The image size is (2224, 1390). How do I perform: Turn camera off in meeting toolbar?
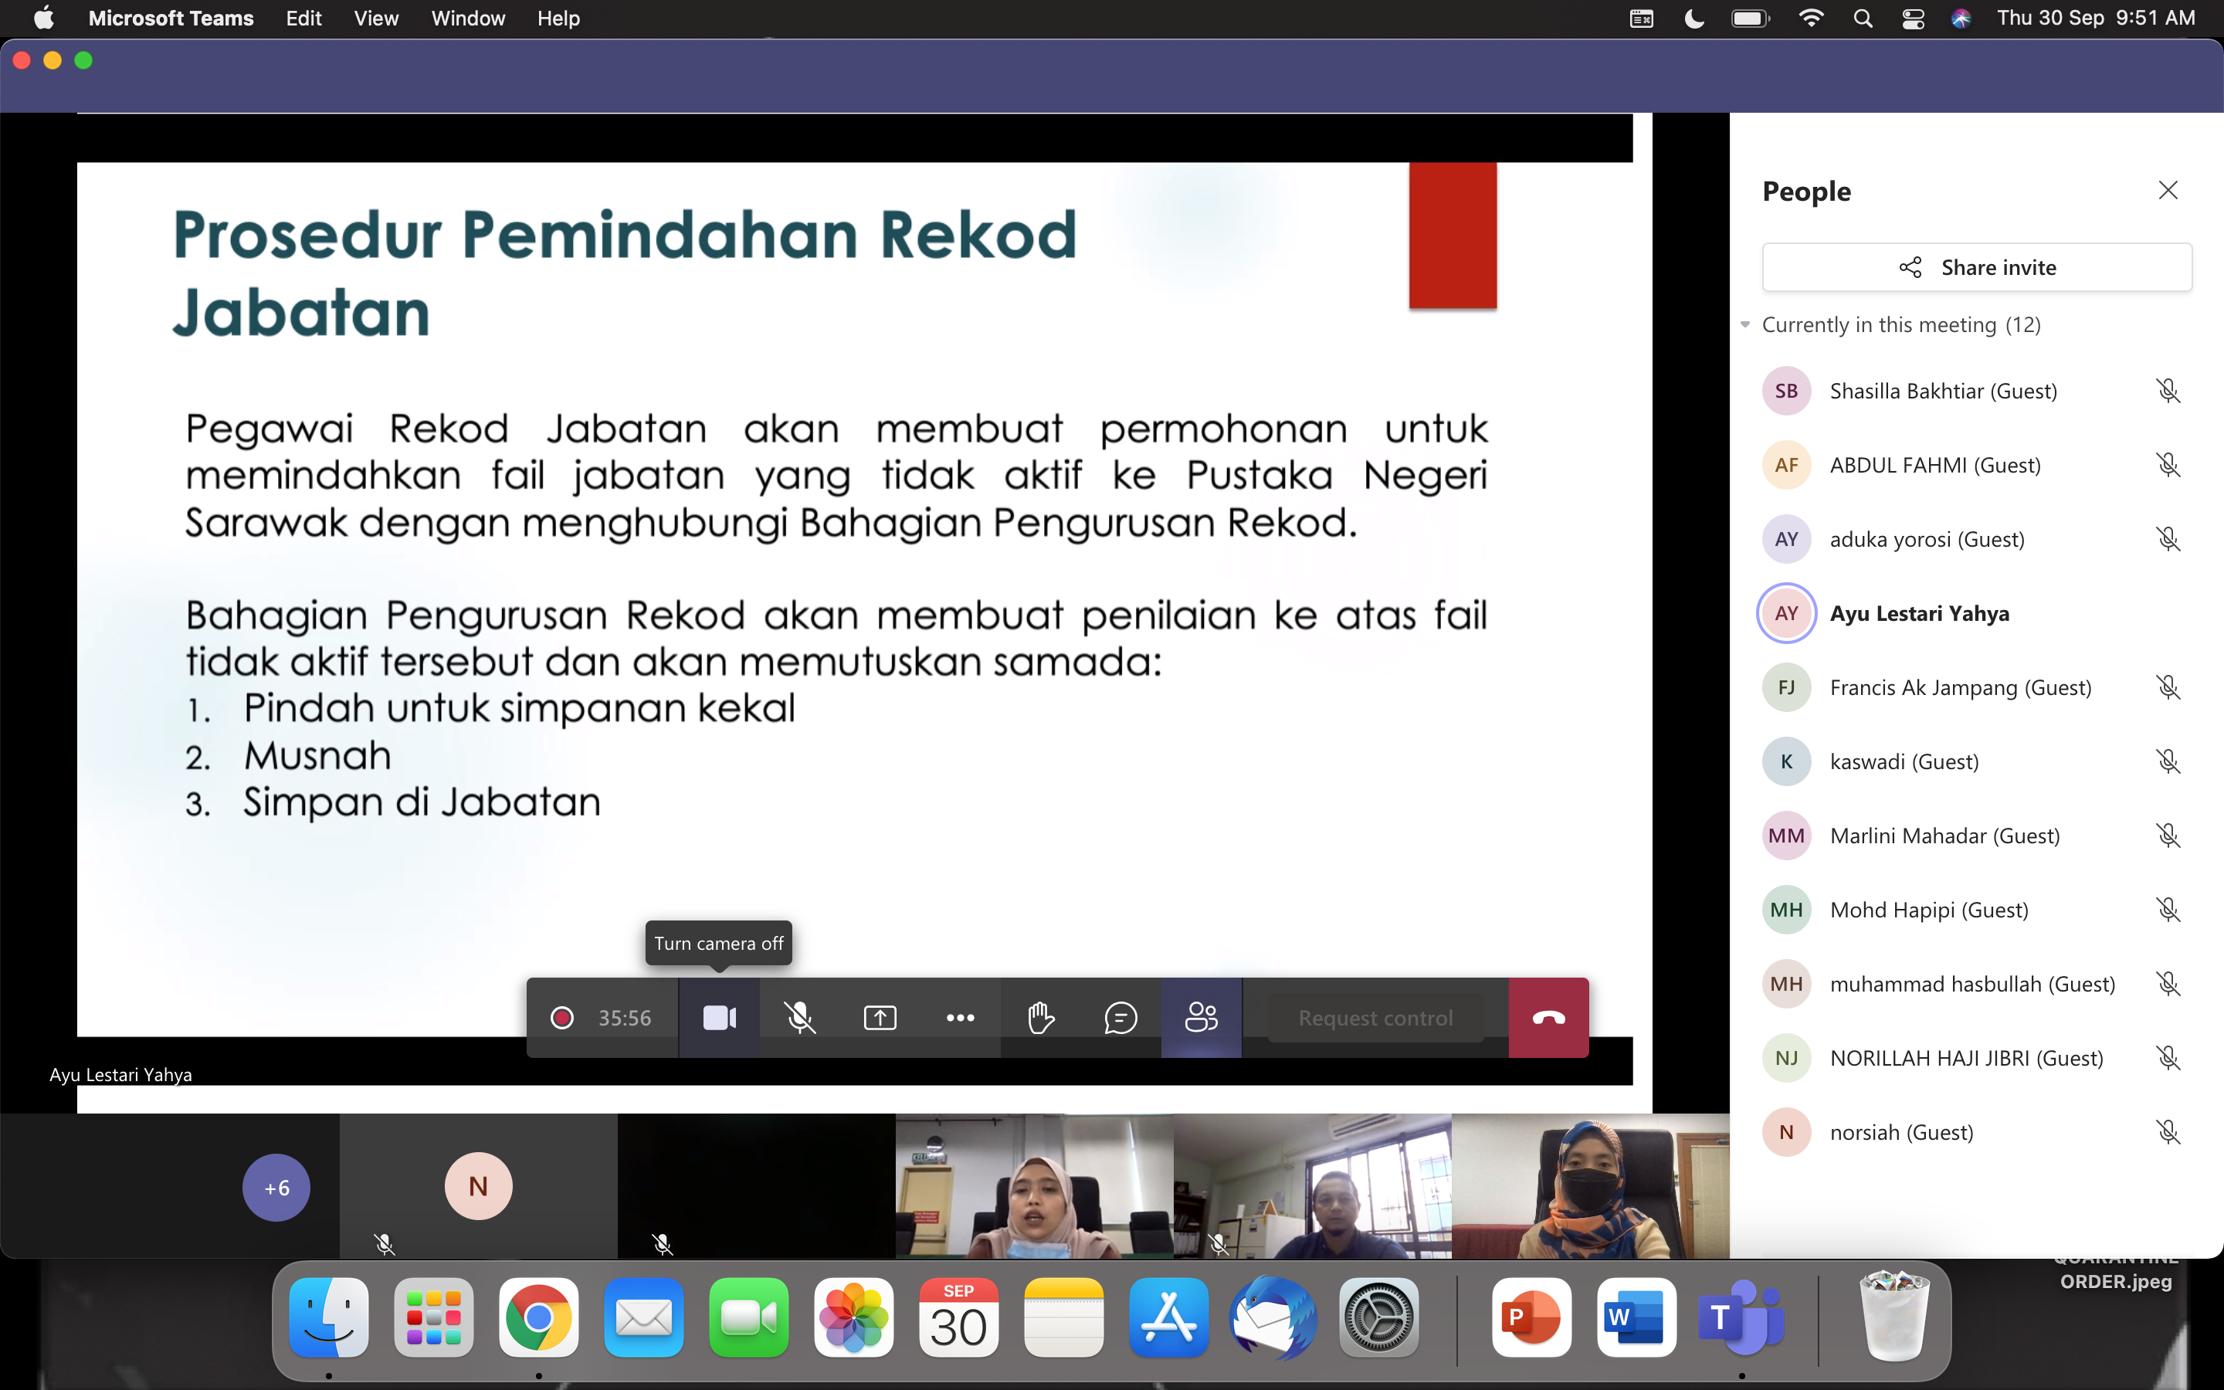click(x=720, y=1018)
